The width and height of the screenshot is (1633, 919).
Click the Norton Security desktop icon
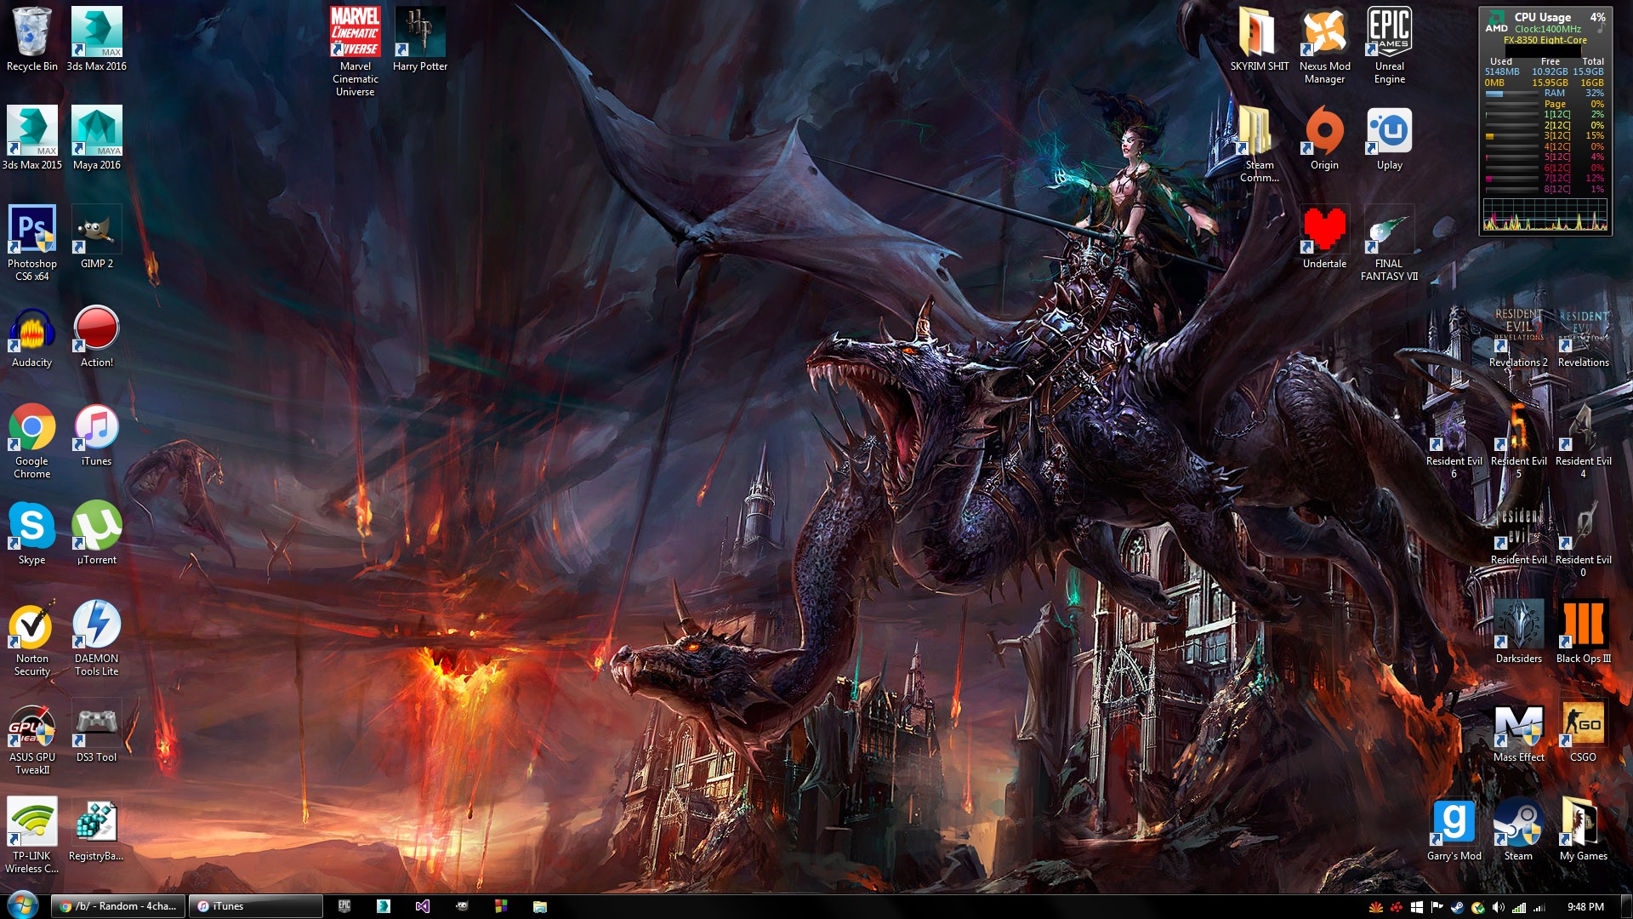click(32, 637)
